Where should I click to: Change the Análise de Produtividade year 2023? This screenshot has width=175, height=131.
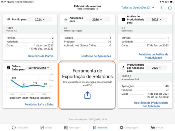[156, 19]
